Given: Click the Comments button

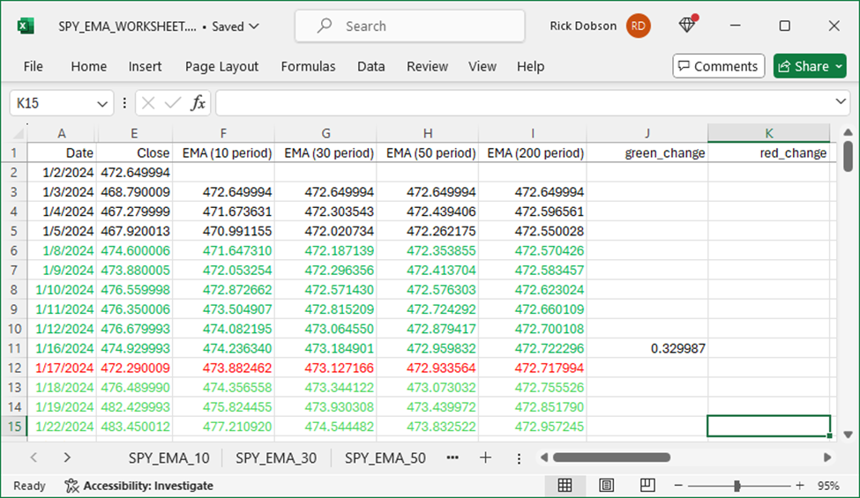Looking at the screenshot, I should [719, 66].
